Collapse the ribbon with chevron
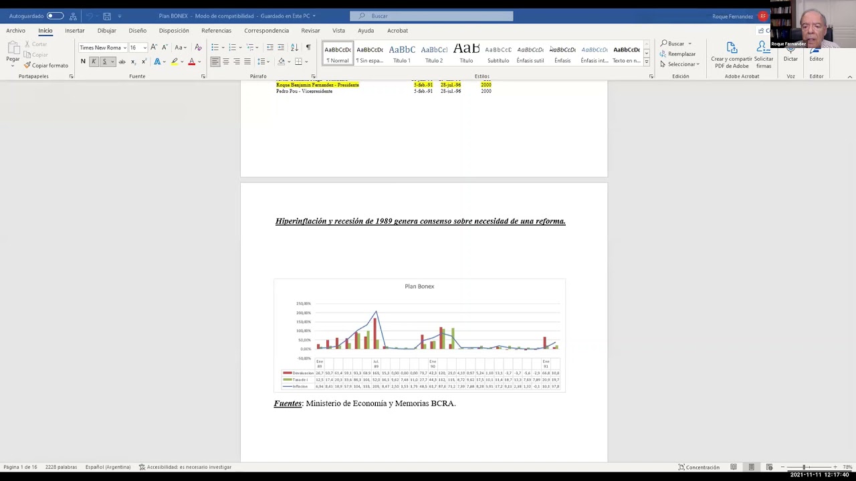This screenshot has height=481, width=856. (849, 76)
